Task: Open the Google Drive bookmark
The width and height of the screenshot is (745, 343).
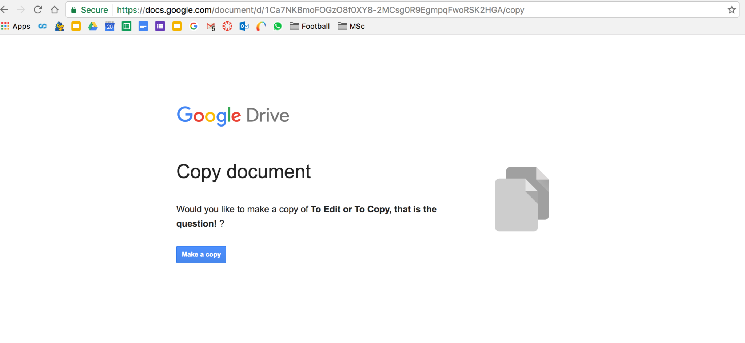Action: point(93,26)
